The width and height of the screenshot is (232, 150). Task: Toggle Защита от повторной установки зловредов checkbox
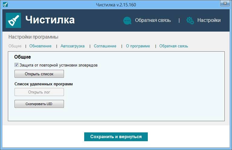point(16,65)
